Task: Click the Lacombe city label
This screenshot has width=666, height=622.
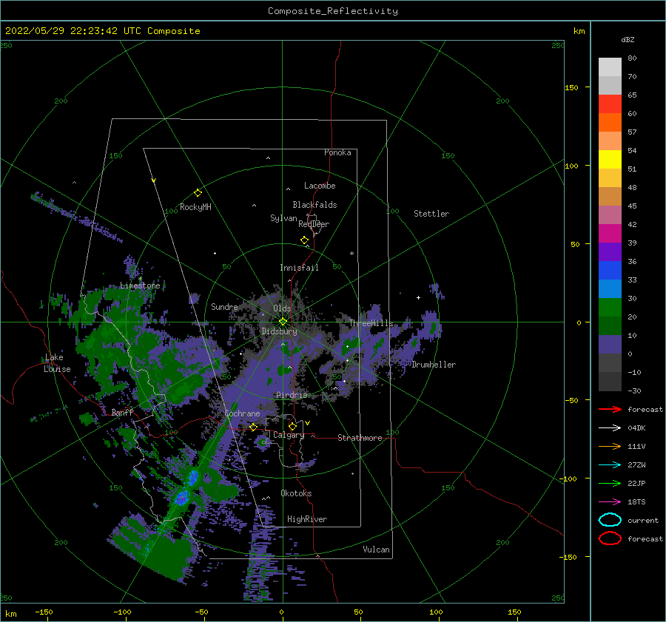Action: coord(320,186)
